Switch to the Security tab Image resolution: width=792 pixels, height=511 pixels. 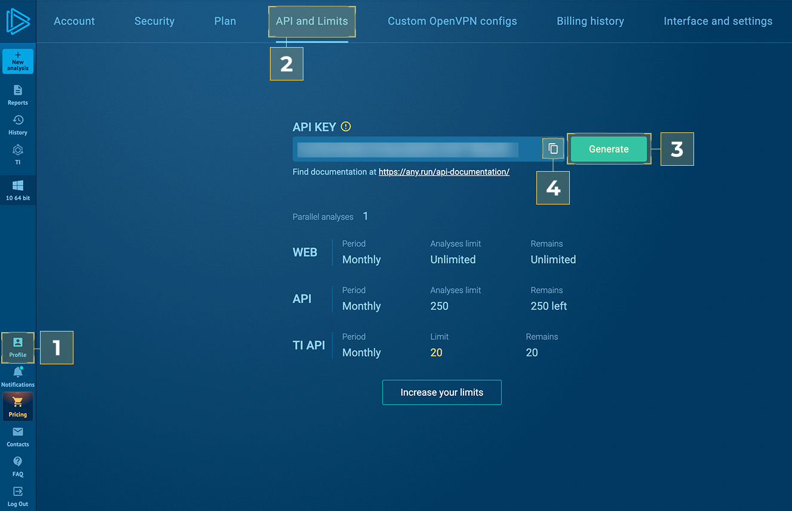(x=154, y=21)
